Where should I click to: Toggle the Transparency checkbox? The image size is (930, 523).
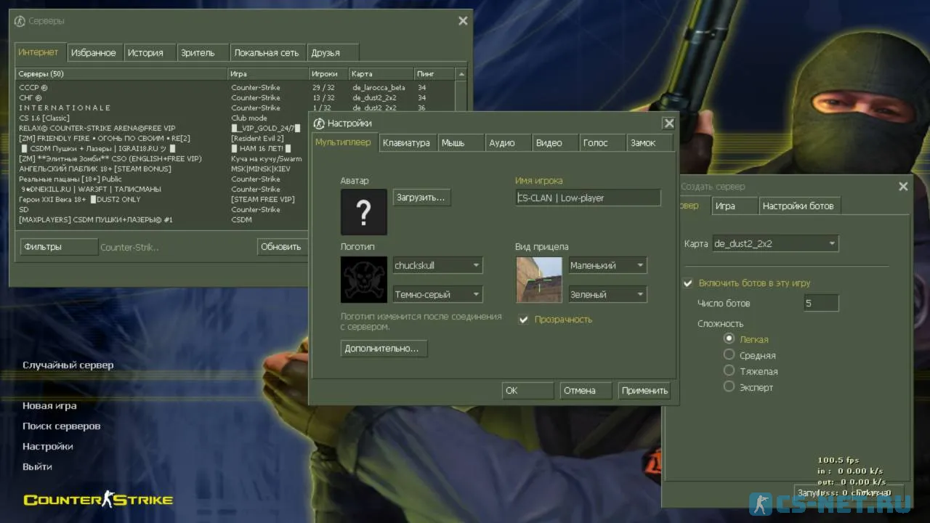pyautogui.click(x=523, y=320)
